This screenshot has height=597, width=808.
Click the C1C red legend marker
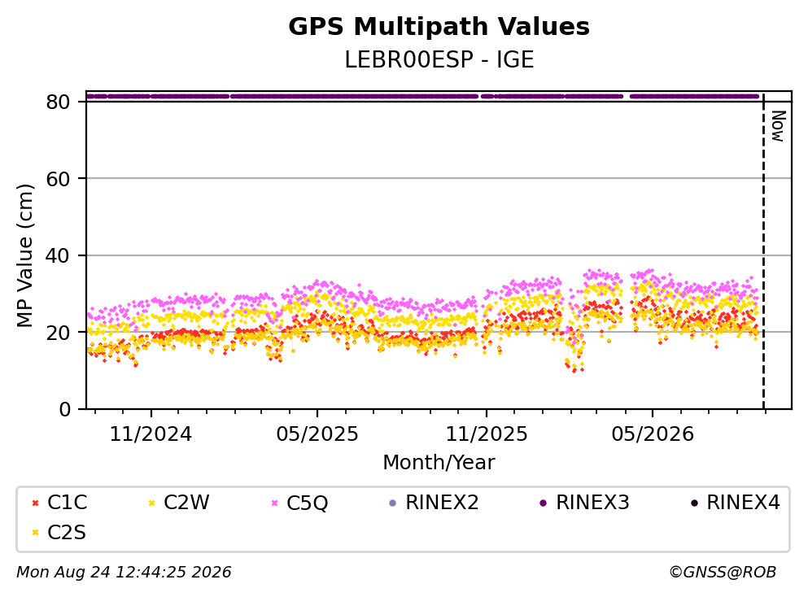coord(35,503)
